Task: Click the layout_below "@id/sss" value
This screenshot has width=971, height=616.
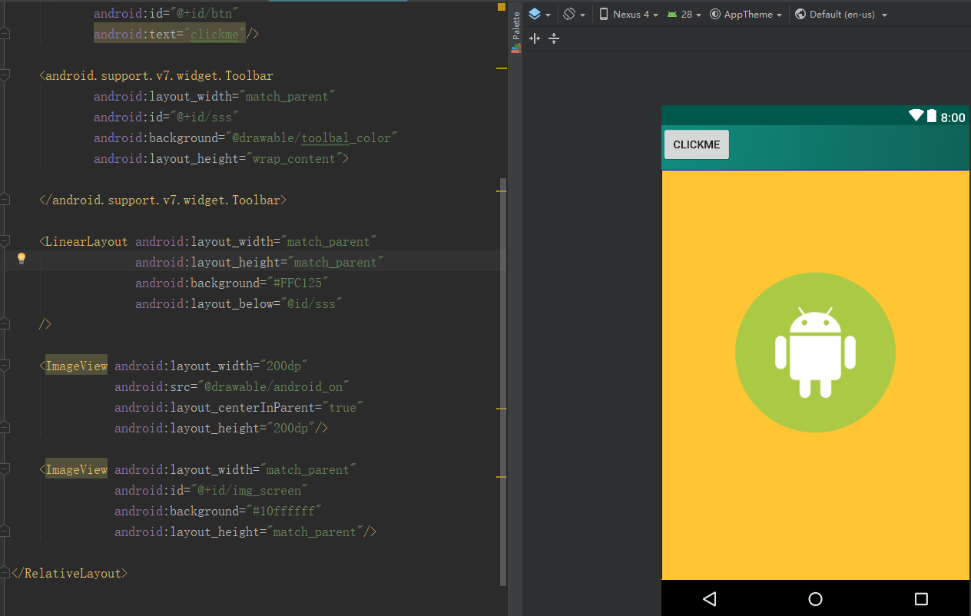Action: tap(311, 303)
